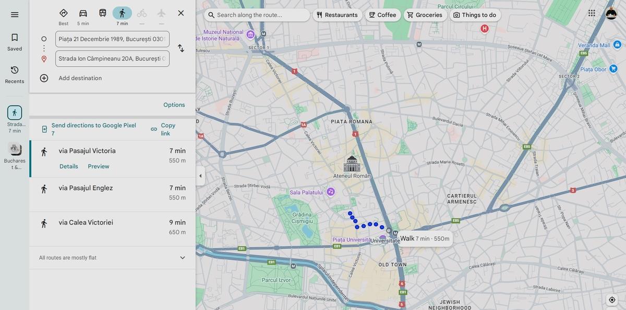
Task: Open Details for Pasajul Victoria route
Action: tap(69, 167)
